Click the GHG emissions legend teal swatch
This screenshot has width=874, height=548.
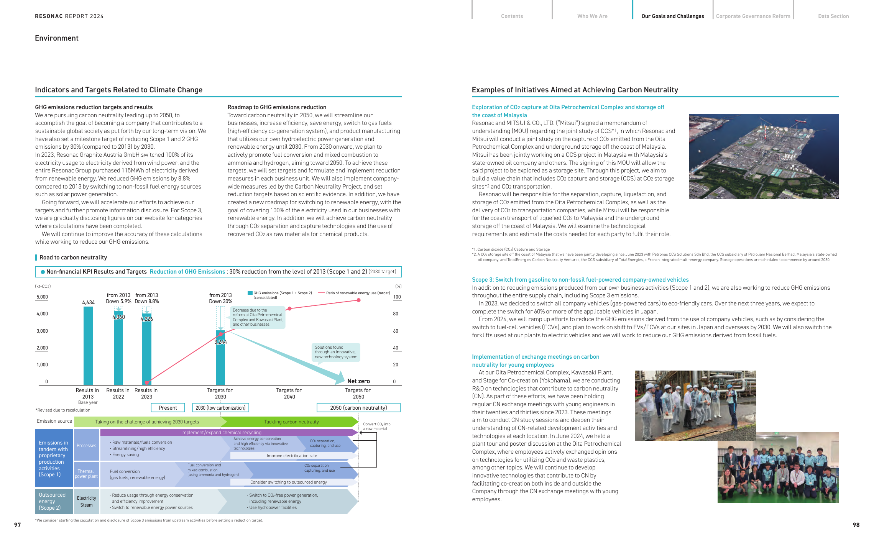click(x=250, y=293)
